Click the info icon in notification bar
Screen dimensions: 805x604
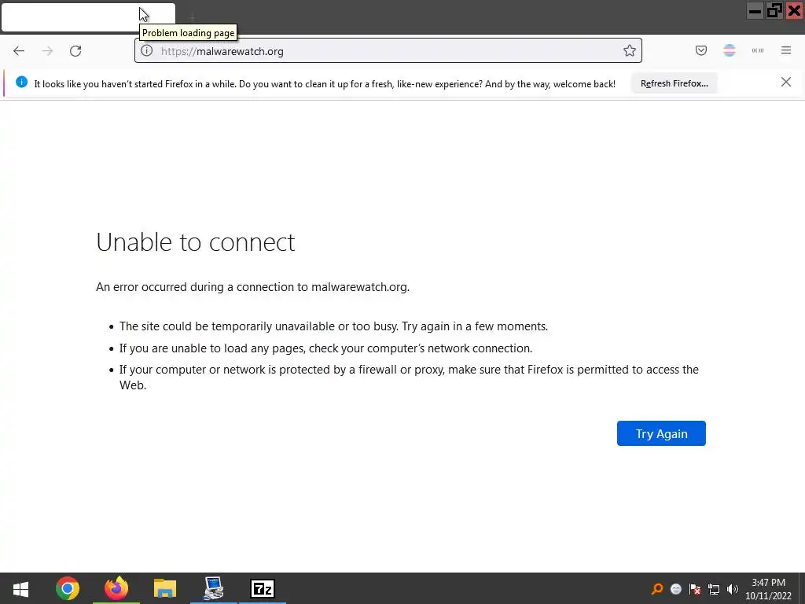point(21,82)
